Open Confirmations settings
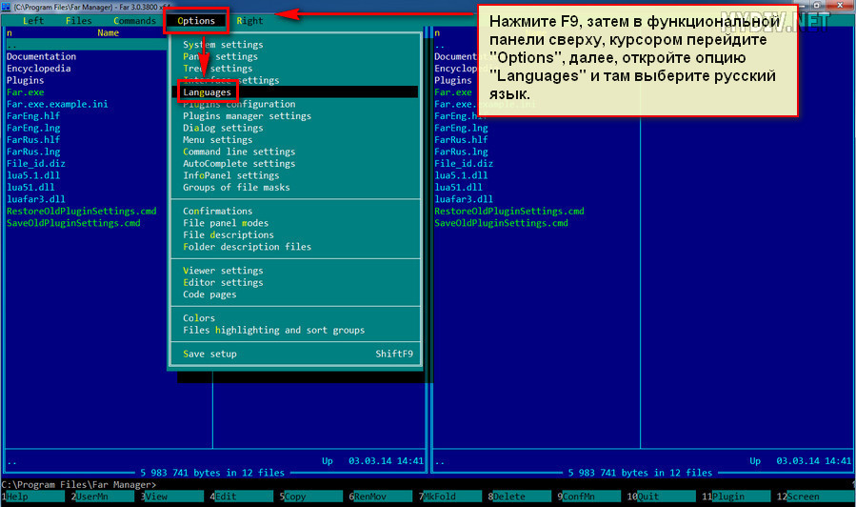 [x=218, y=212]
